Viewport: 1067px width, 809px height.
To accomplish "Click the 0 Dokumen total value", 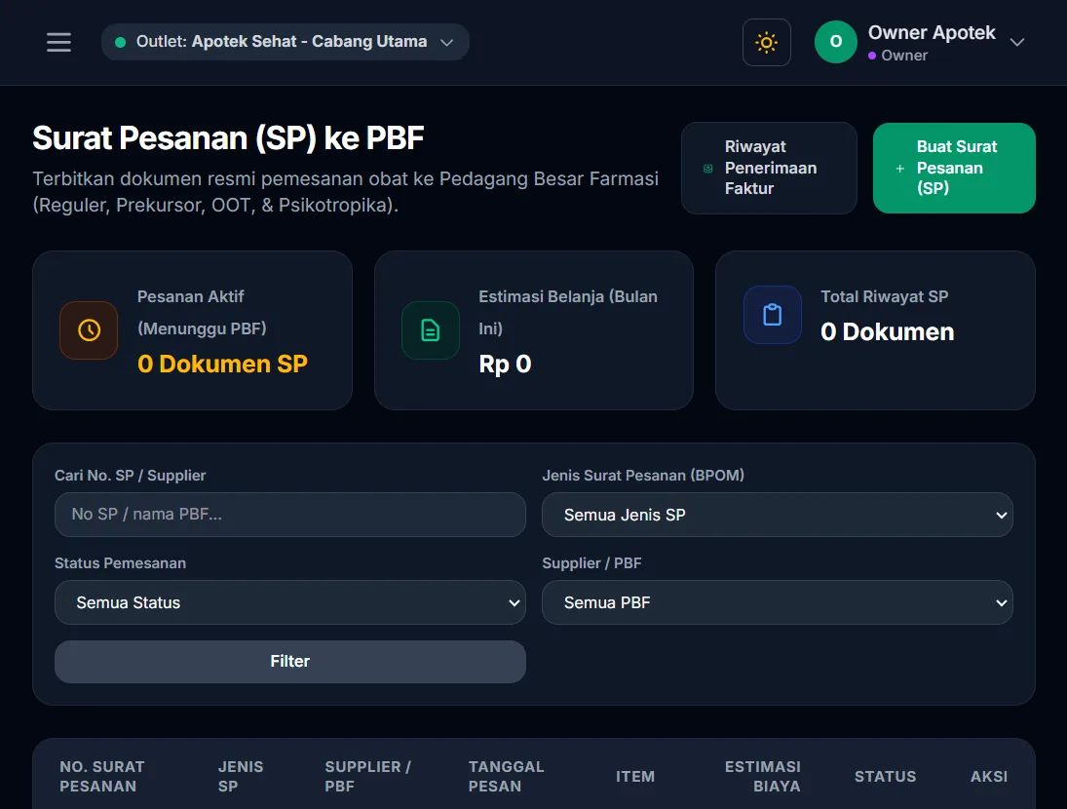I will [888, 332].
